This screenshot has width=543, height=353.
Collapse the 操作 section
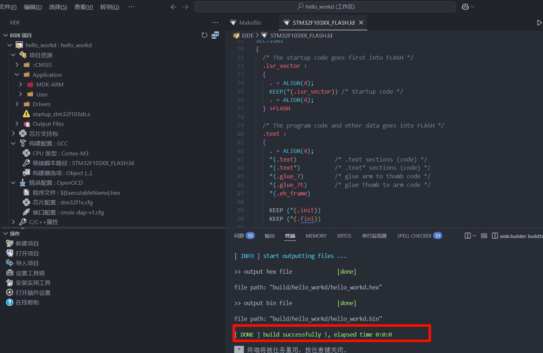coord(5,234)
